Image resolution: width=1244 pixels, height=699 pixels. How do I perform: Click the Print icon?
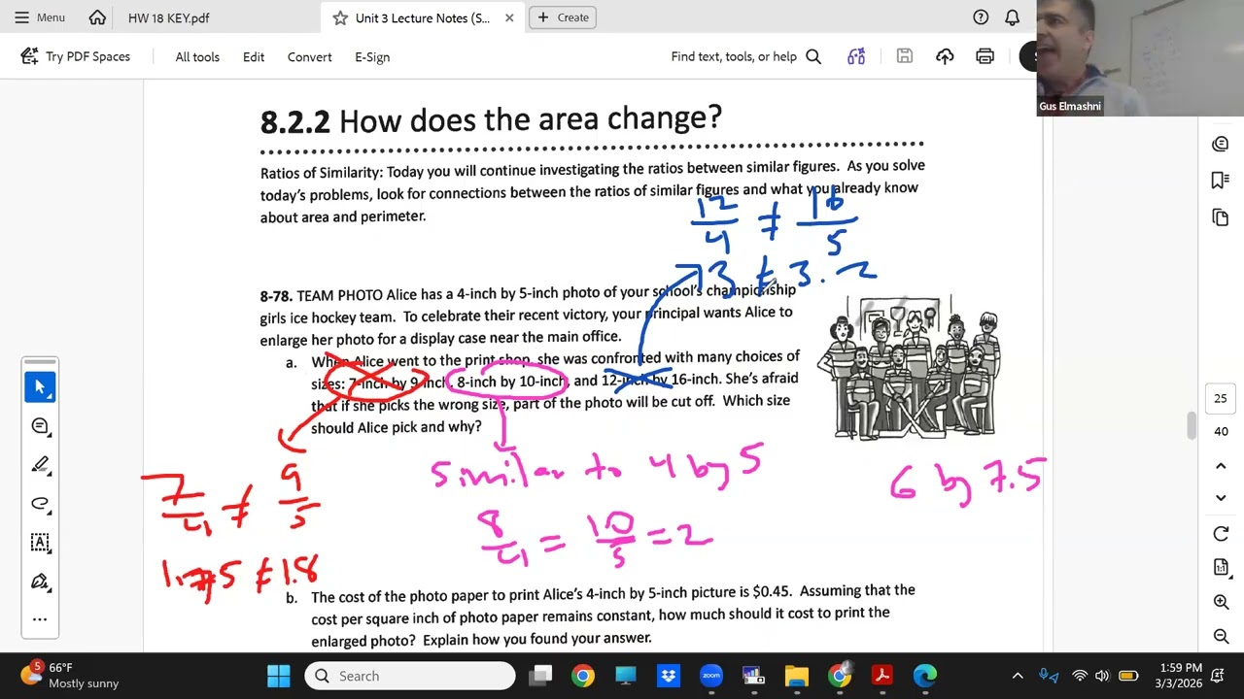coord(985,56)
